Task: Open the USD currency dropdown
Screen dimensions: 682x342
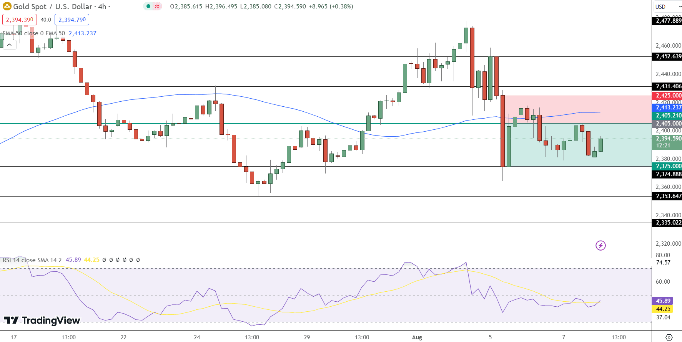Action: click(x=668, y=7)
